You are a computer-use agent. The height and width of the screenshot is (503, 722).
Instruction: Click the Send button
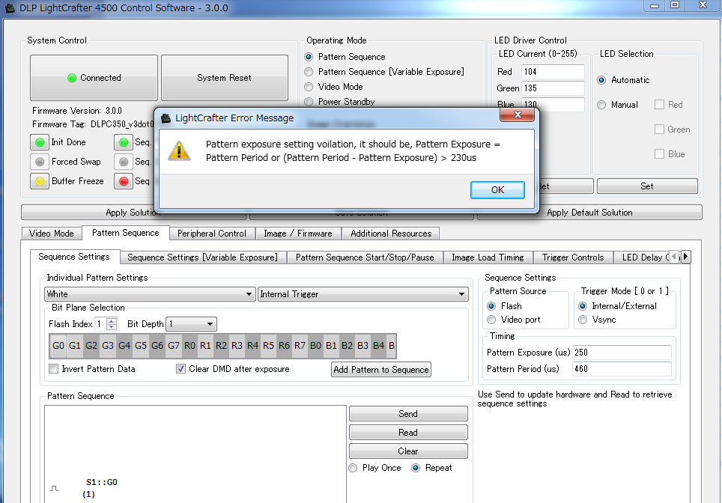click(x=408, y=414)
